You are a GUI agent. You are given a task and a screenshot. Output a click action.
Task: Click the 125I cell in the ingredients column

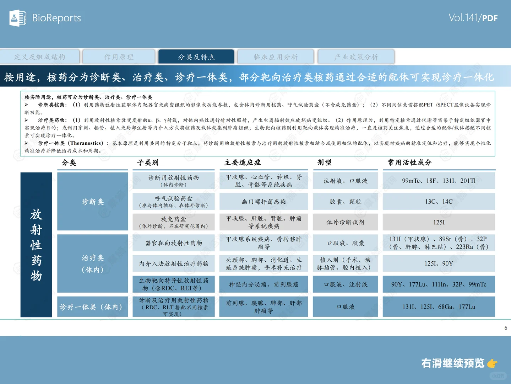[439, 222]
